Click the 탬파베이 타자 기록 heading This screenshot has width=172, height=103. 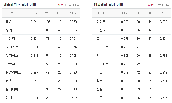[x=109, y=5]
